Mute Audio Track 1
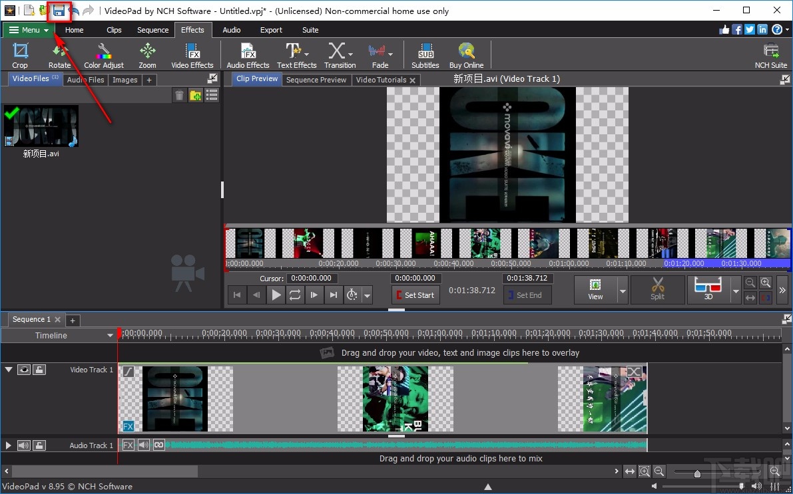The height and width of the screenshot is (494, 793). coord(23,445)
